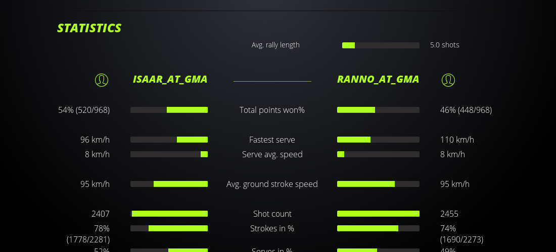Click the Avg. ground stroke speed label
The height and width of the screenshot is (252, 556).
[272, 184]
